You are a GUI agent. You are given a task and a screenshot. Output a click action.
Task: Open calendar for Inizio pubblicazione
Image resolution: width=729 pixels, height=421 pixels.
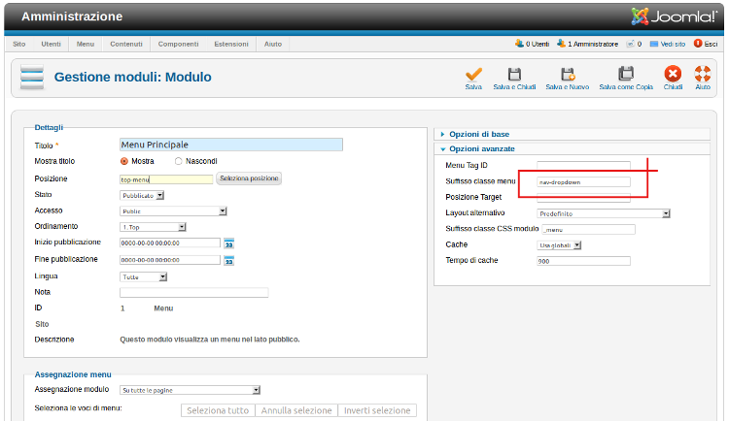(229, 243)
